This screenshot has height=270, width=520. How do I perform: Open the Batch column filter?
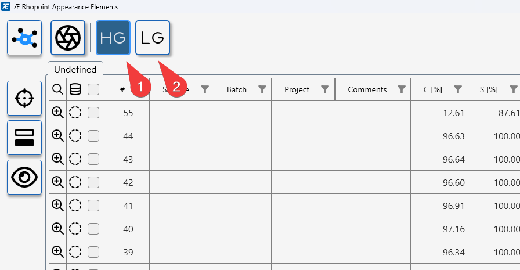tap(262, 89)
